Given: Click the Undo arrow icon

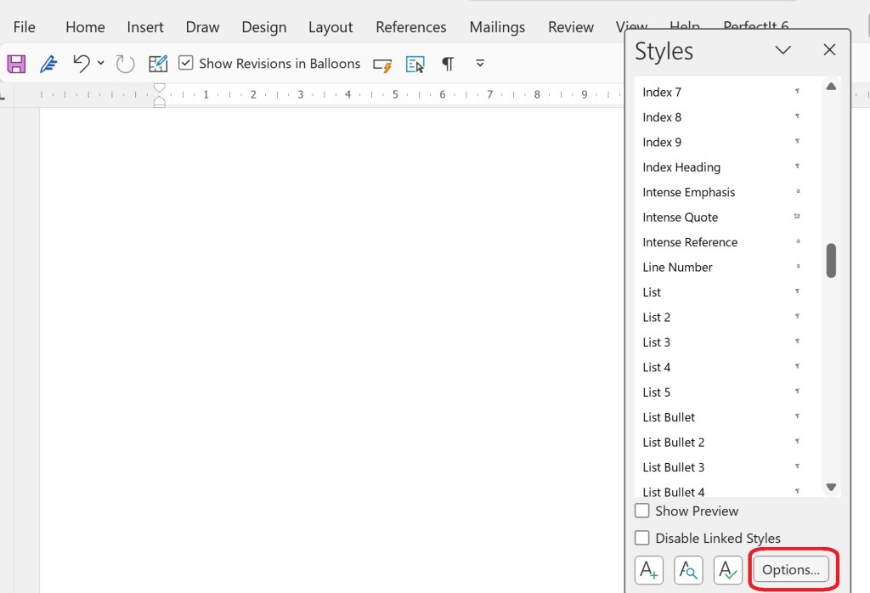Looking at the screenshot, I should pyautogui.click(x=81, y=64).
